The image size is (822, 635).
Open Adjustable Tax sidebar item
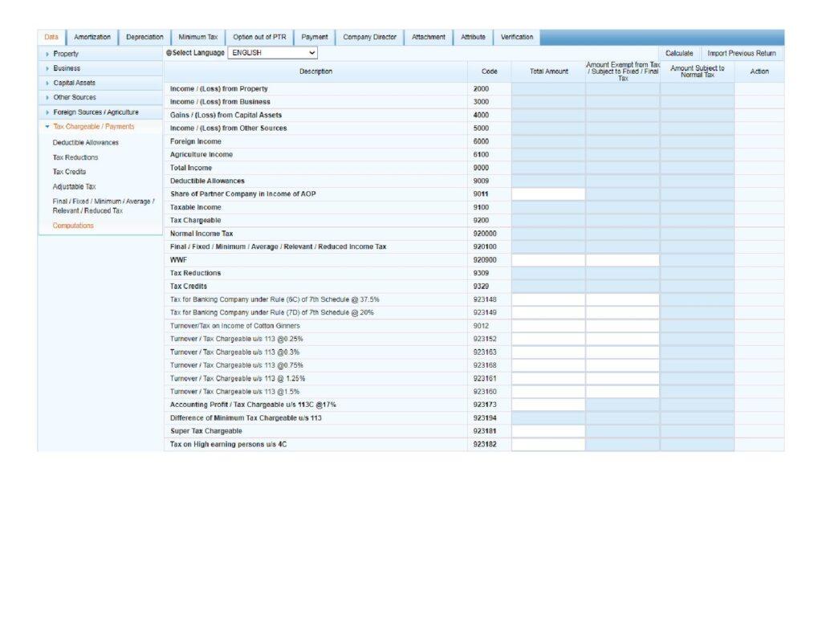point(74,186)
